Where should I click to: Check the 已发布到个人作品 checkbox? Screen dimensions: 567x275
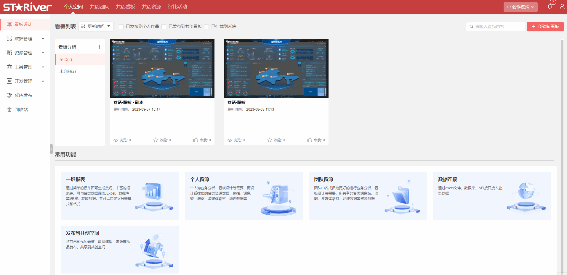pyautogui.click(x=121, y=27)
